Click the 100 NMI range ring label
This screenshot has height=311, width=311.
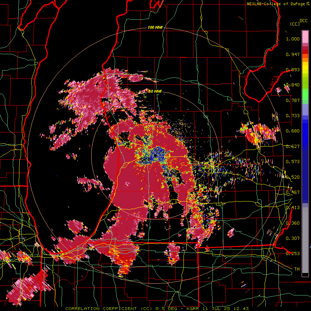point(155,27)
